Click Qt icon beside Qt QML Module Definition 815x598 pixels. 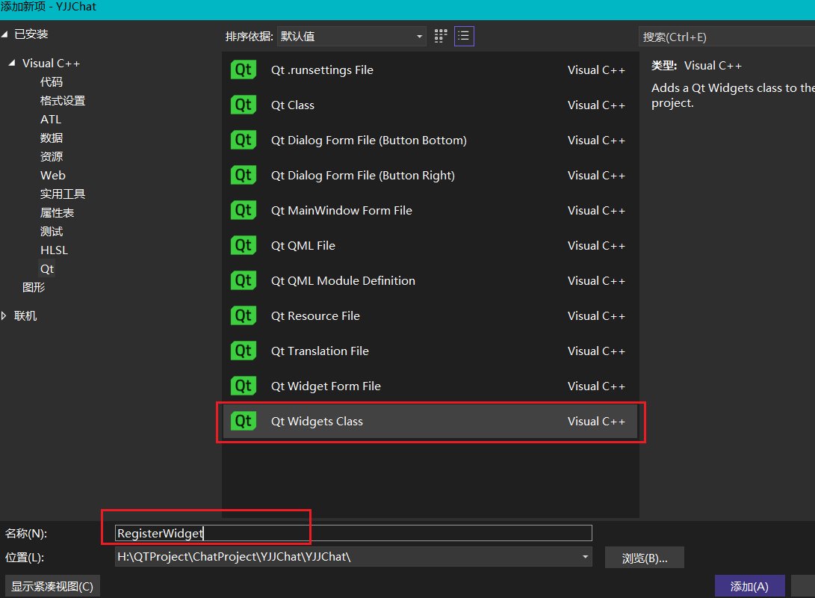244,281
